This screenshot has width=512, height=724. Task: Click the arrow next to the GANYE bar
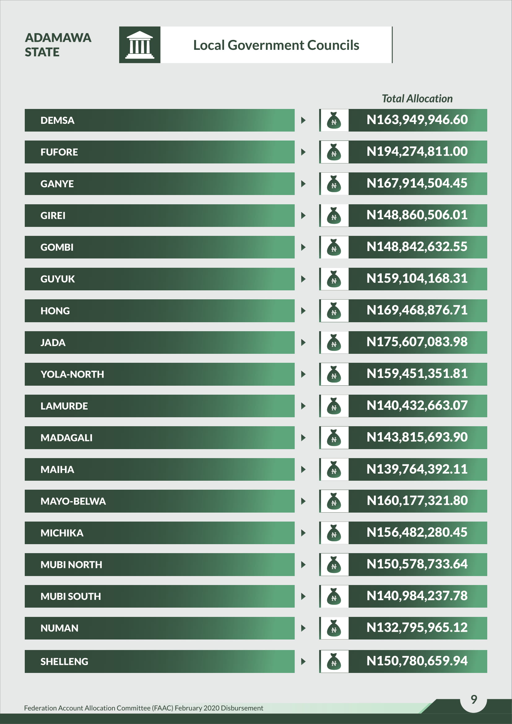click(303, 184)
